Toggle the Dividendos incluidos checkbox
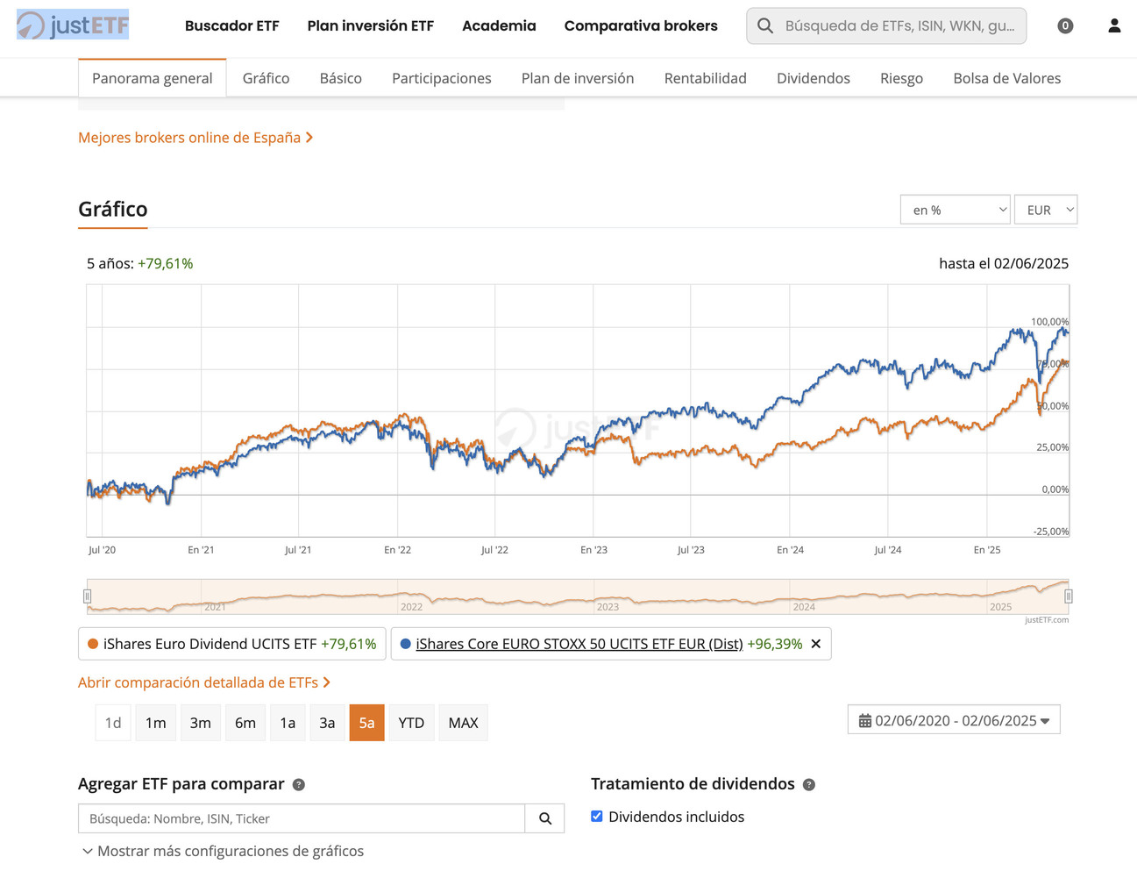This screenshot has height=871, width=1137. tap(597, 817)
